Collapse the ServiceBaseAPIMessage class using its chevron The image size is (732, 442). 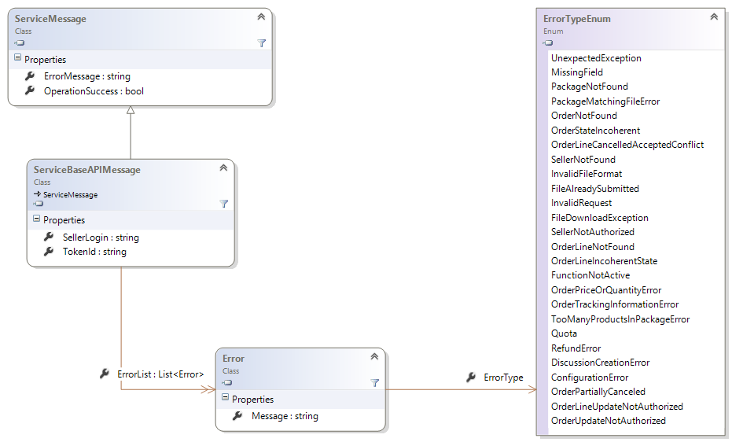(x=223, y=168)
